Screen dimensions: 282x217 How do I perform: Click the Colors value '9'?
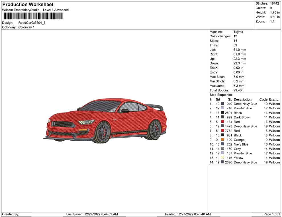click(x=271, y=8)
